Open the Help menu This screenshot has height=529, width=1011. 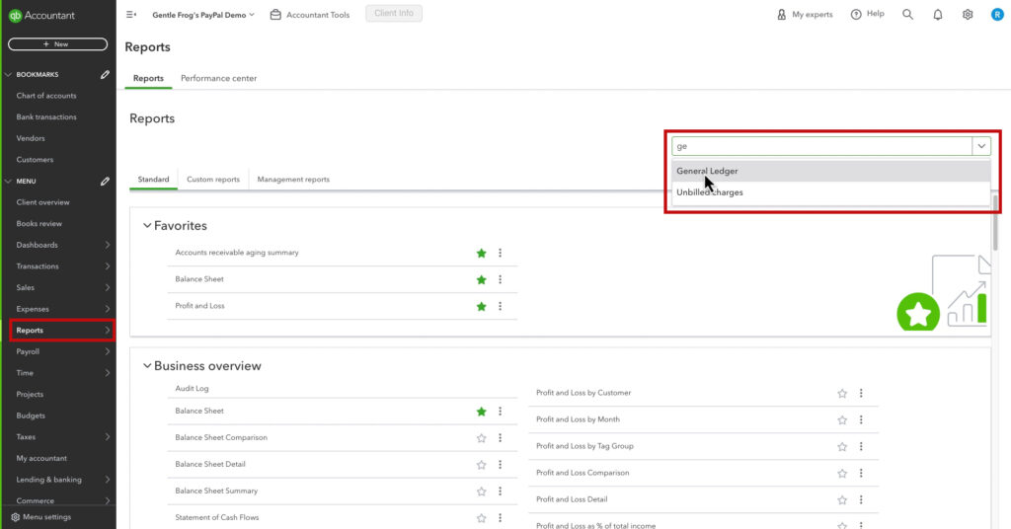coord(867,14)
